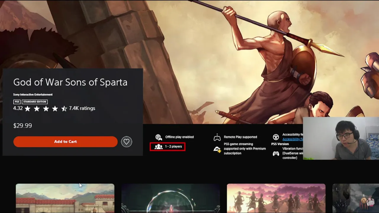This screenshot has width=379, height=213.
Task: Click the PS5 game streaming cloud icon
Action: pos(217,149)
